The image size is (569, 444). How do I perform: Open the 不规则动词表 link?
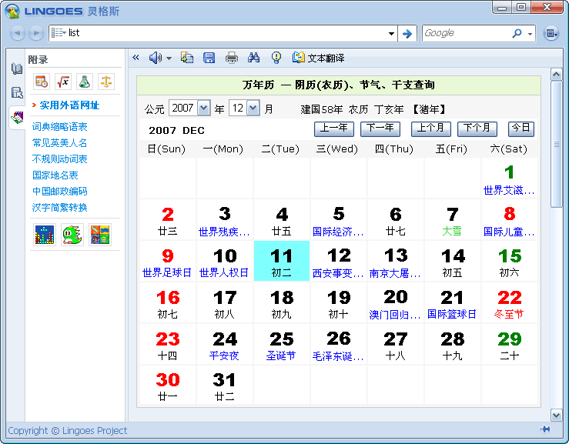click(60, 159)
